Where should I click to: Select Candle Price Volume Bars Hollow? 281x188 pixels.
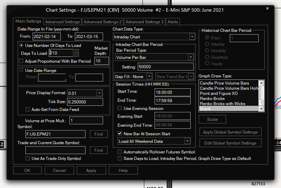point(229,88)
